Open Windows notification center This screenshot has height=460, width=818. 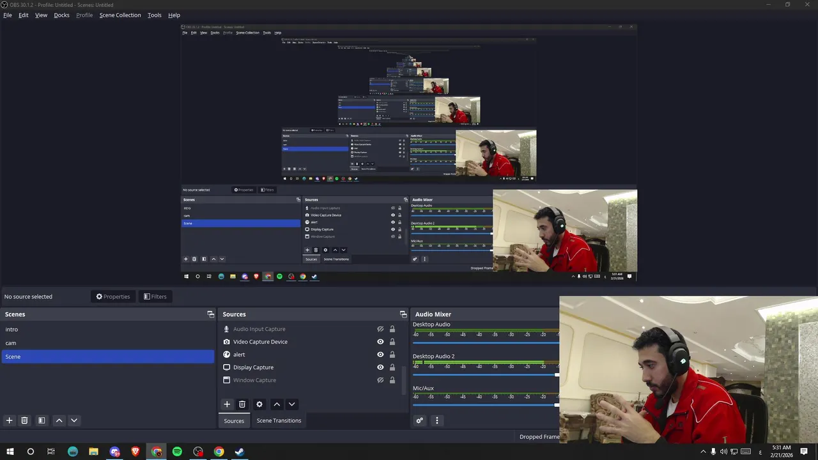click(804, 452)
